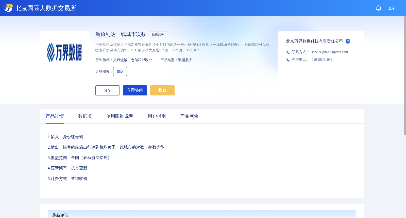Screen dimensions: 406x218
Task: Click the product title 航旅到达一线城市次数
Action: [121, 34]
